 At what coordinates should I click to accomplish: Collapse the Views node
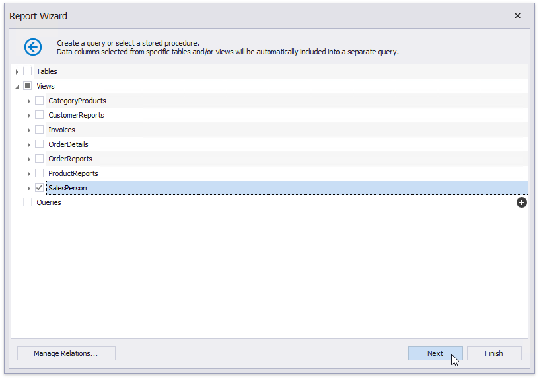(17, 87)
